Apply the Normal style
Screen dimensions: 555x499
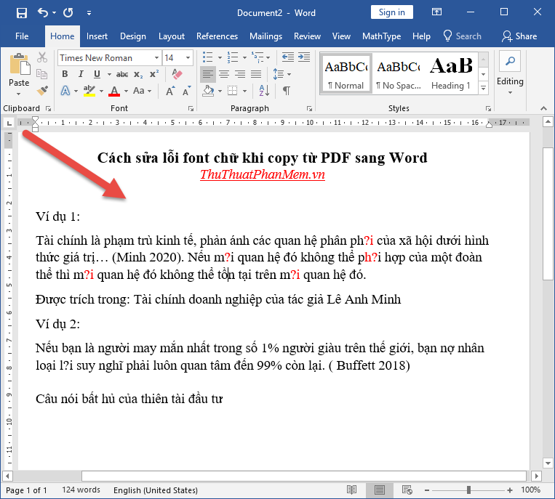pyautogui.click(x=346, y=74)
